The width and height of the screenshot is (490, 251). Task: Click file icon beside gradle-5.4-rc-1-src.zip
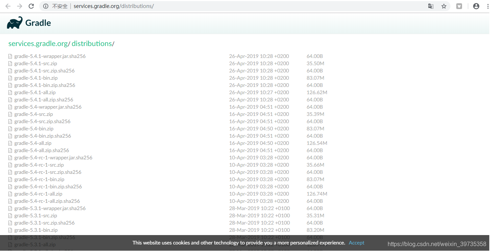coord(11,165)
